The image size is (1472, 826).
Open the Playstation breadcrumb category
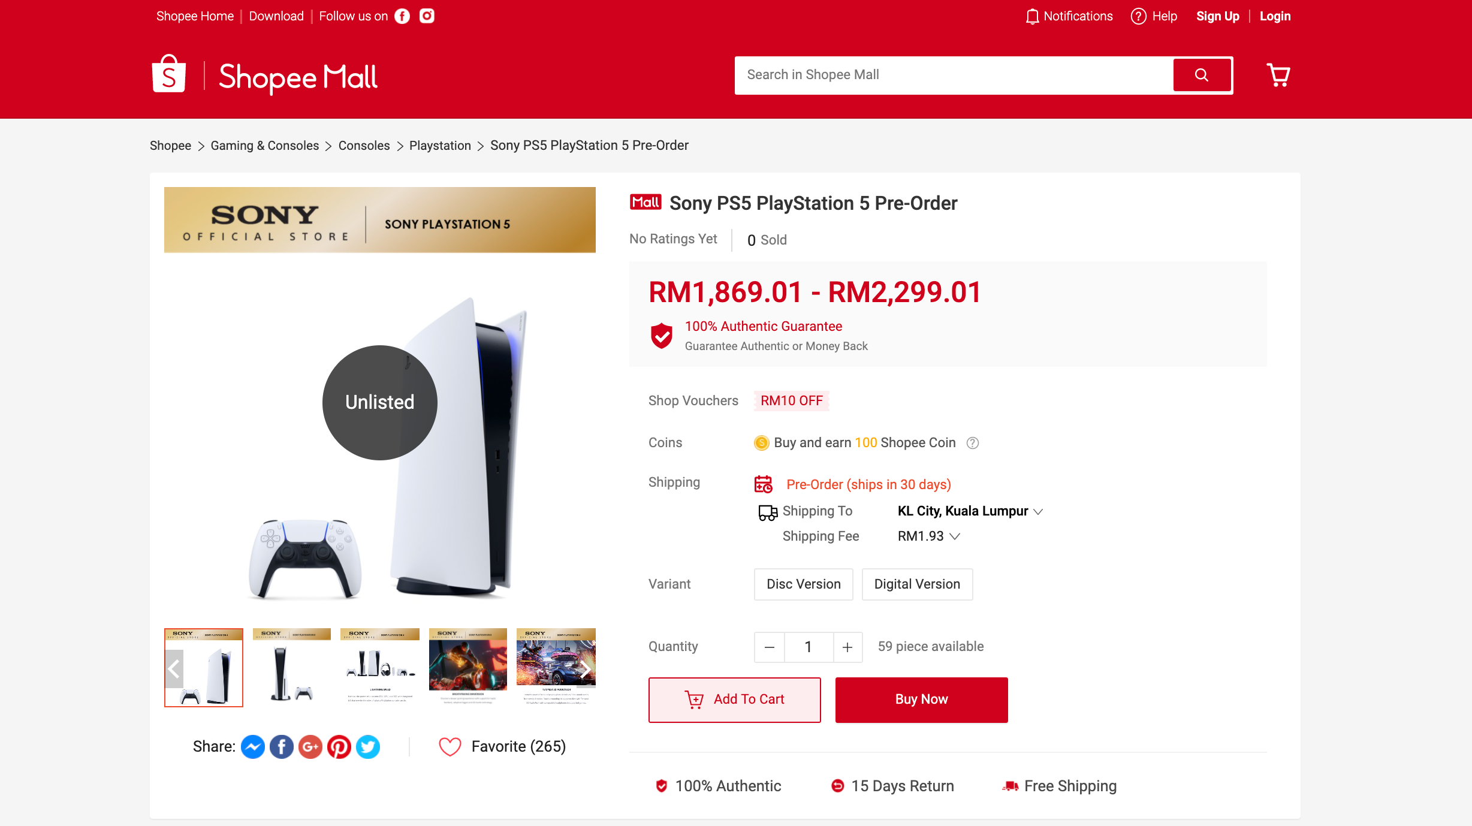tap(440, 146)
